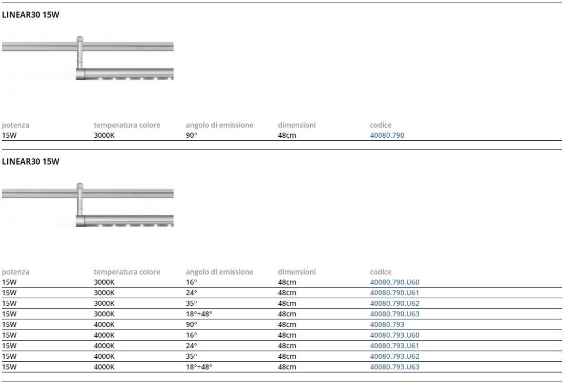Open product code link 40080.793
Image resolution: width=565 pixels, height=384 pixels.
(x=387, y=325)
